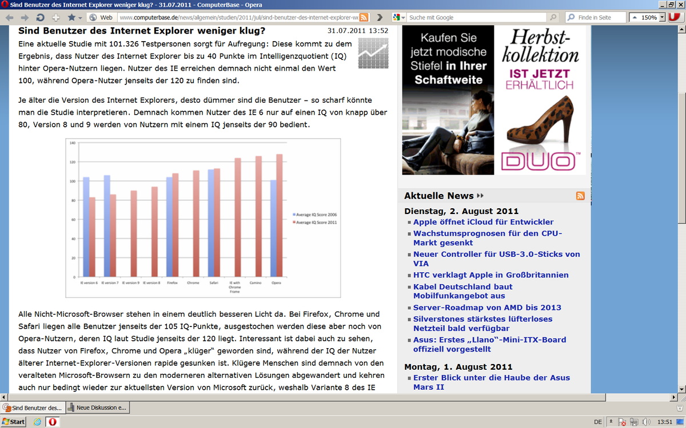Launch Internet Explorer from quick launch

(38, 422)
